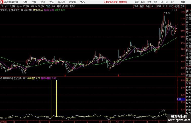Click the 复权 toolbar button
Viewport: 191px width, 123px height.
tap(136, 6)
